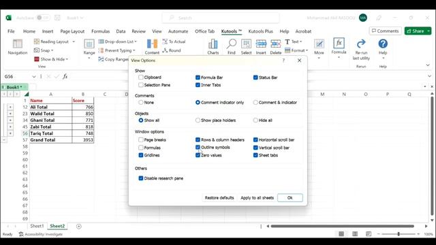Click in the Search box

click(221, 18)
